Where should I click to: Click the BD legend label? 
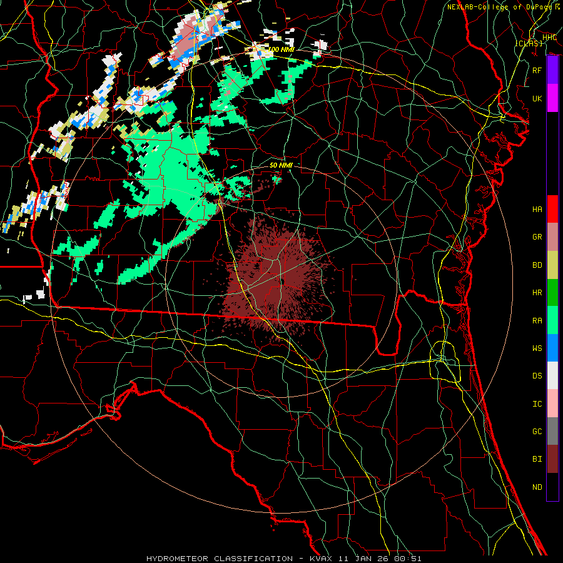537,265
